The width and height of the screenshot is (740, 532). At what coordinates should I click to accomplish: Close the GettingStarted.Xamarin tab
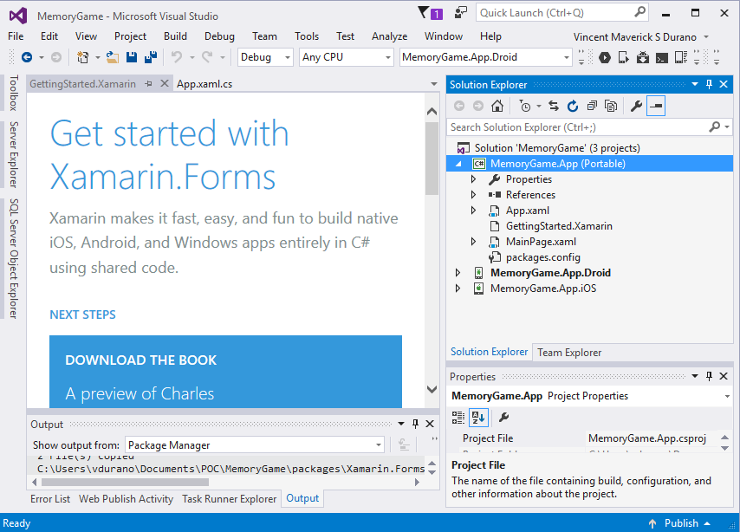(x=165, y=83)
